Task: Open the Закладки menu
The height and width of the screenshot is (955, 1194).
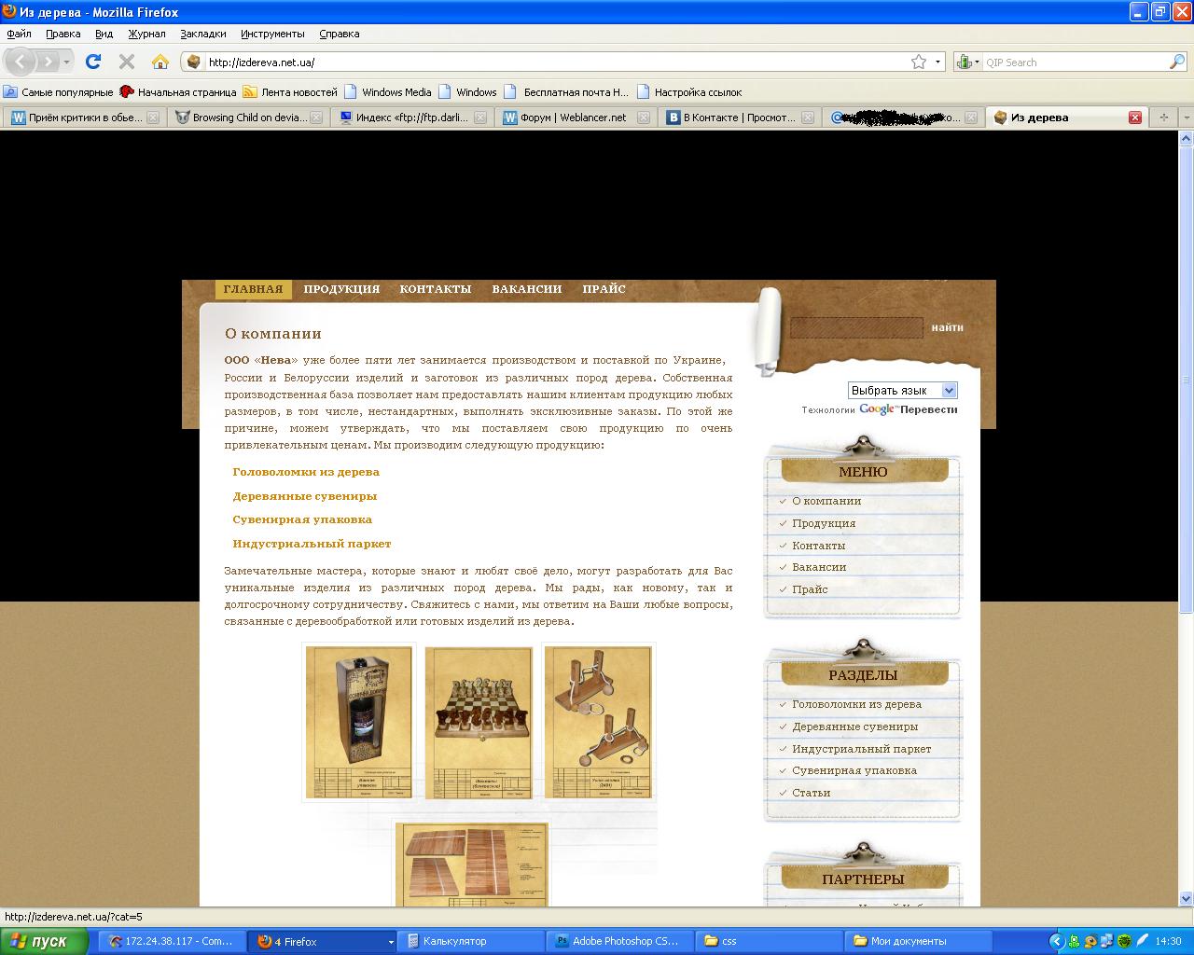Action: pyautogui.click(x=203, y=34)
